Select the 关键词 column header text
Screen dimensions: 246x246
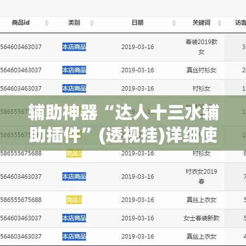(x=201, y=23)
